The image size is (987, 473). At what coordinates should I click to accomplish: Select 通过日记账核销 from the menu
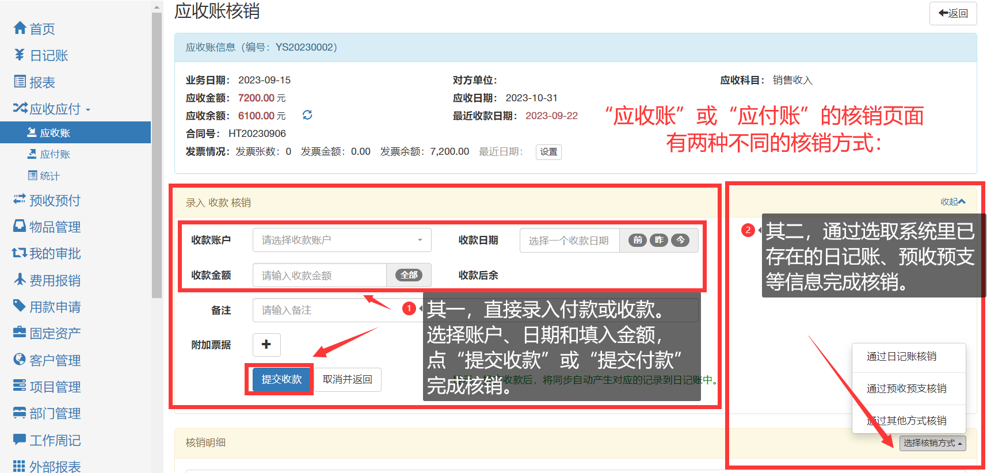point(901,357)
